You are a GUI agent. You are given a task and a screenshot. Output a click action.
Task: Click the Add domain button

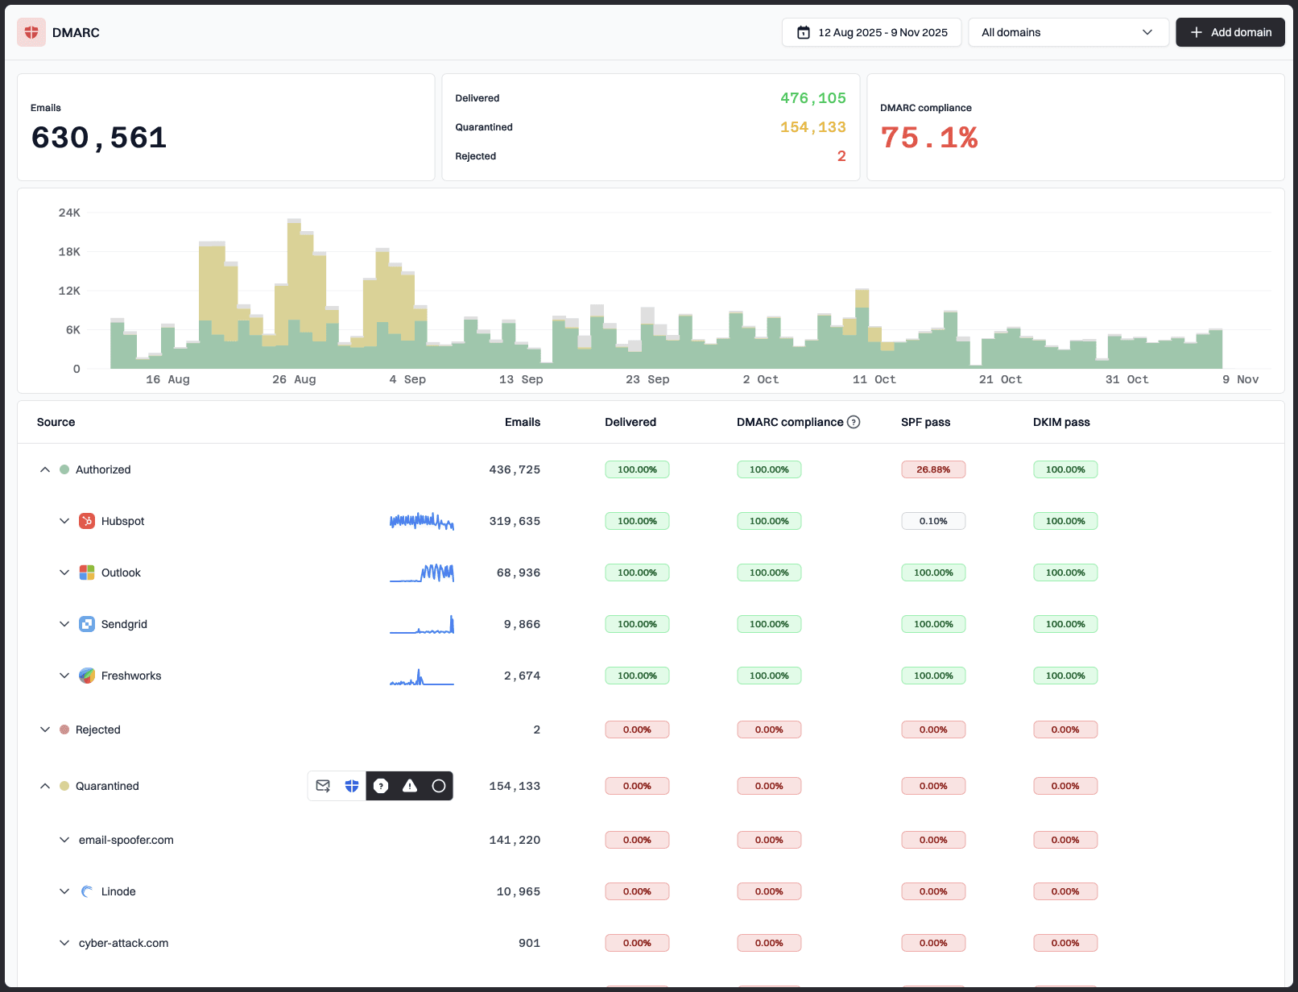pos(1230,32)
